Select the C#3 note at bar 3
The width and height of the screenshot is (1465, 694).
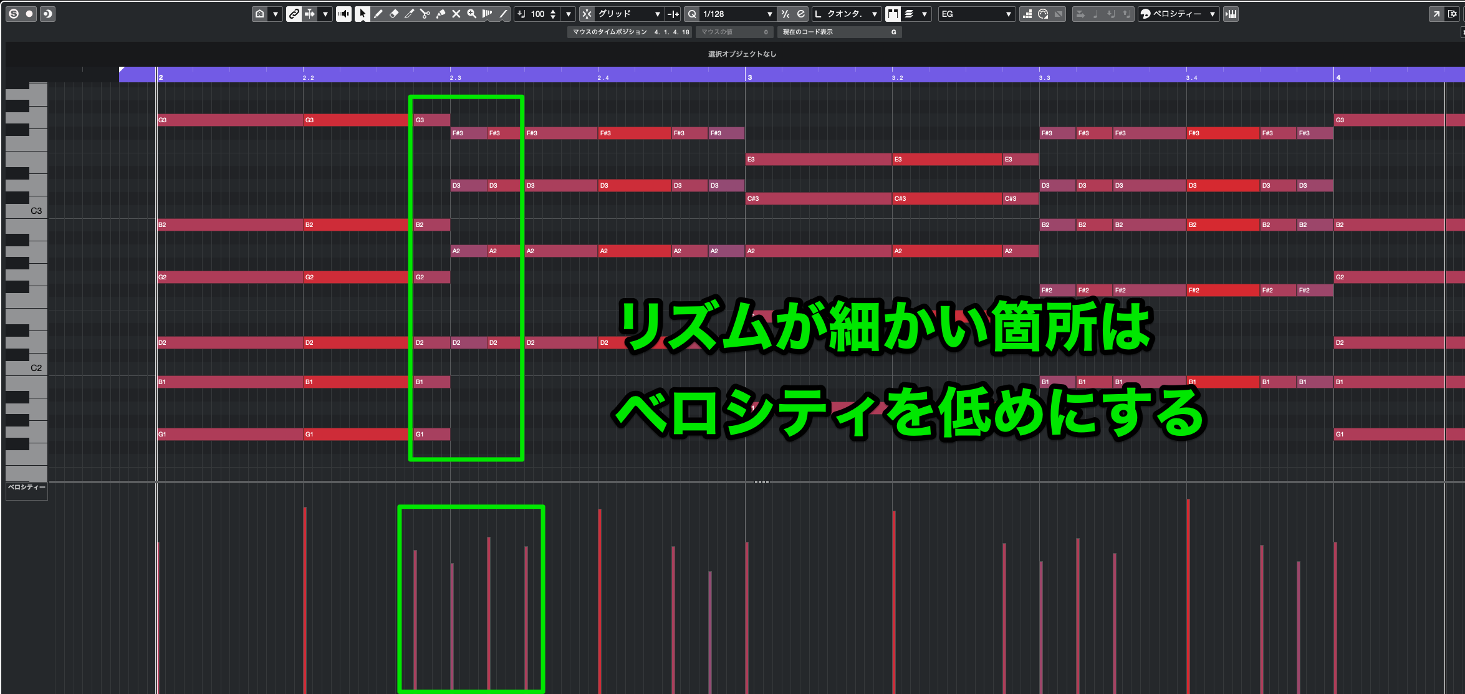coord(819,198)
